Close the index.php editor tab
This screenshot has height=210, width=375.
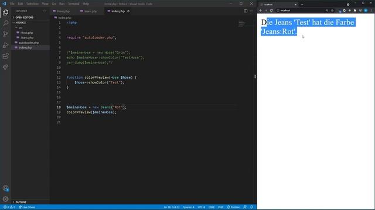pos(128,11)
